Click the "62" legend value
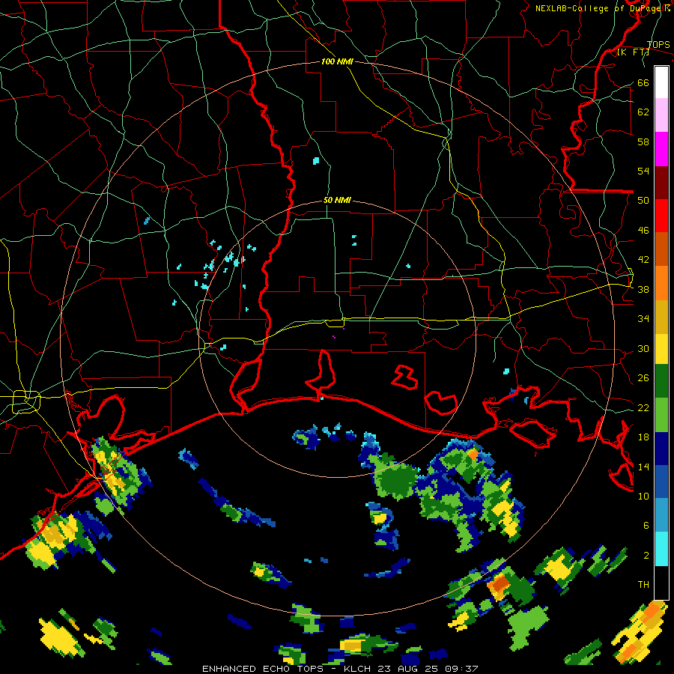Screen dimensions: 674x674 [x=643, y=112]
